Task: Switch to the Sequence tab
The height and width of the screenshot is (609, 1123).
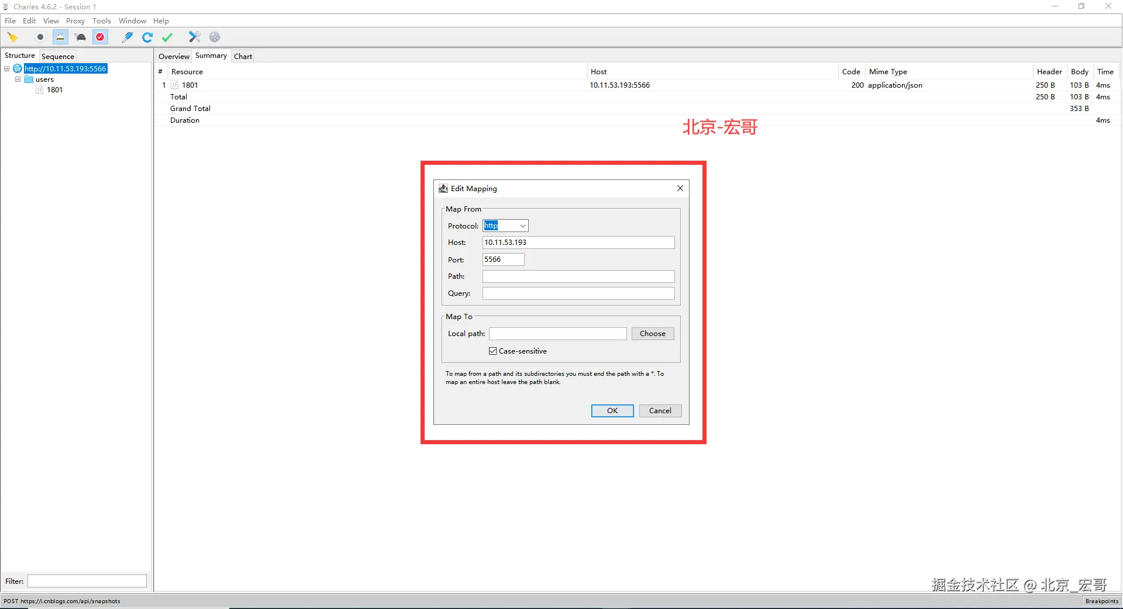Action: click(x=58, y=57)
